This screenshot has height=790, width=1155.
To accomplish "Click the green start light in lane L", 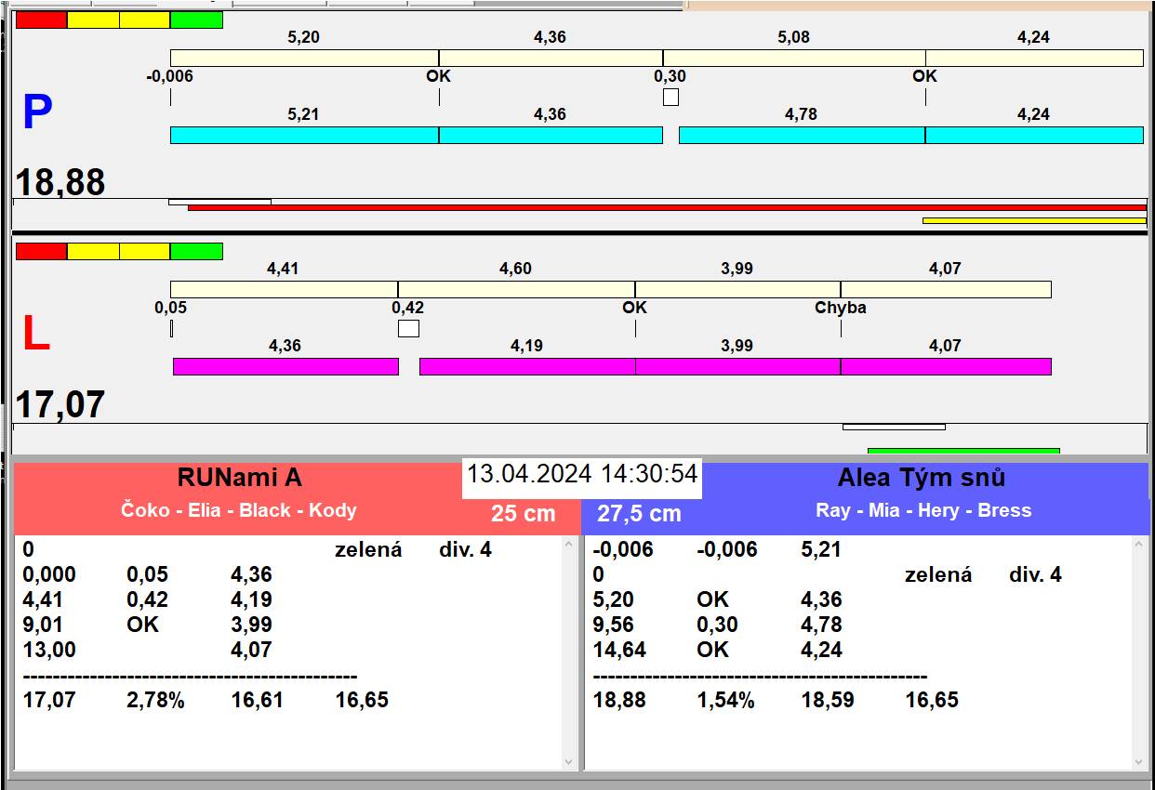I will [x=196, y=251].
